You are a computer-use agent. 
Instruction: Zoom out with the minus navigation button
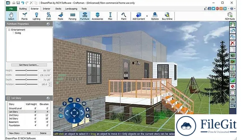71,100
